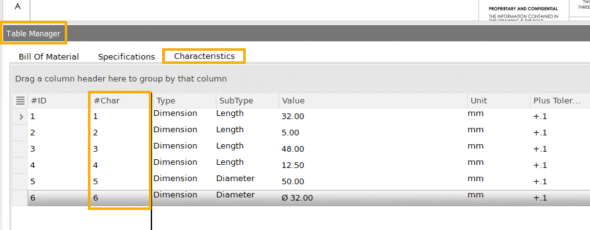Select the Characteristics tab

(x=204, y=56)
